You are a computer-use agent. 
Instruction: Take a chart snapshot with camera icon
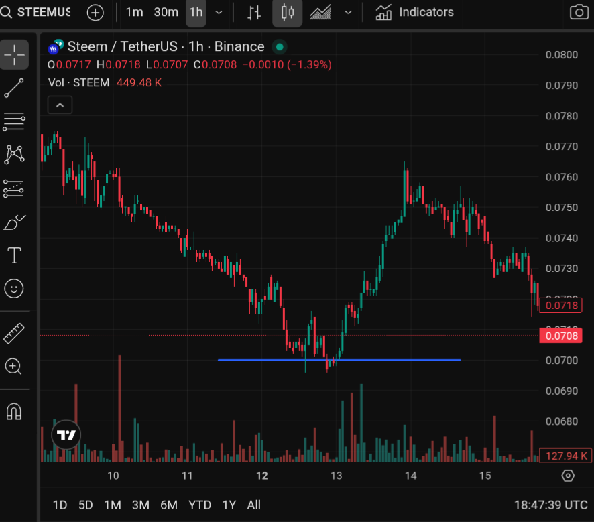tap(579, 13)
